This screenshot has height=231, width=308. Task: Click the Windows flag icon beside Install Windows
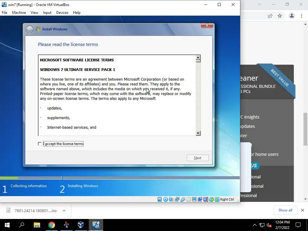click(38, 29)
